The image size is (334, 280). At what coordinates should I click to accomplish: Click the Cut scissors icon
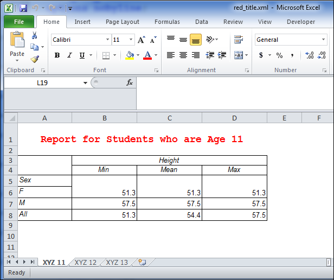click(35, 35)
